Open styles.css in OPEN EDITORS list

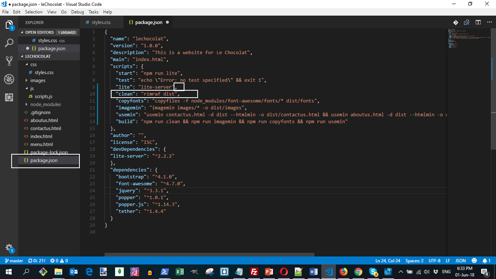tap(49, 40)
